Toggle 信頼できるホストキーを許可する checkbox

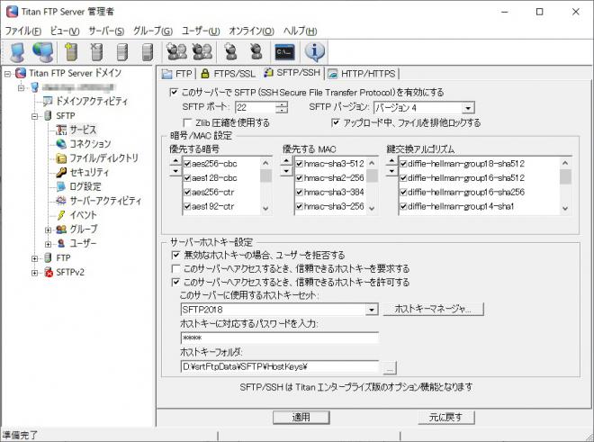point(175,283)
